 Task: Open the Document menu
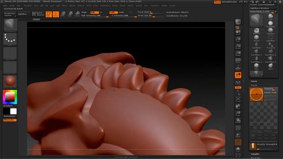pos(27,6)
